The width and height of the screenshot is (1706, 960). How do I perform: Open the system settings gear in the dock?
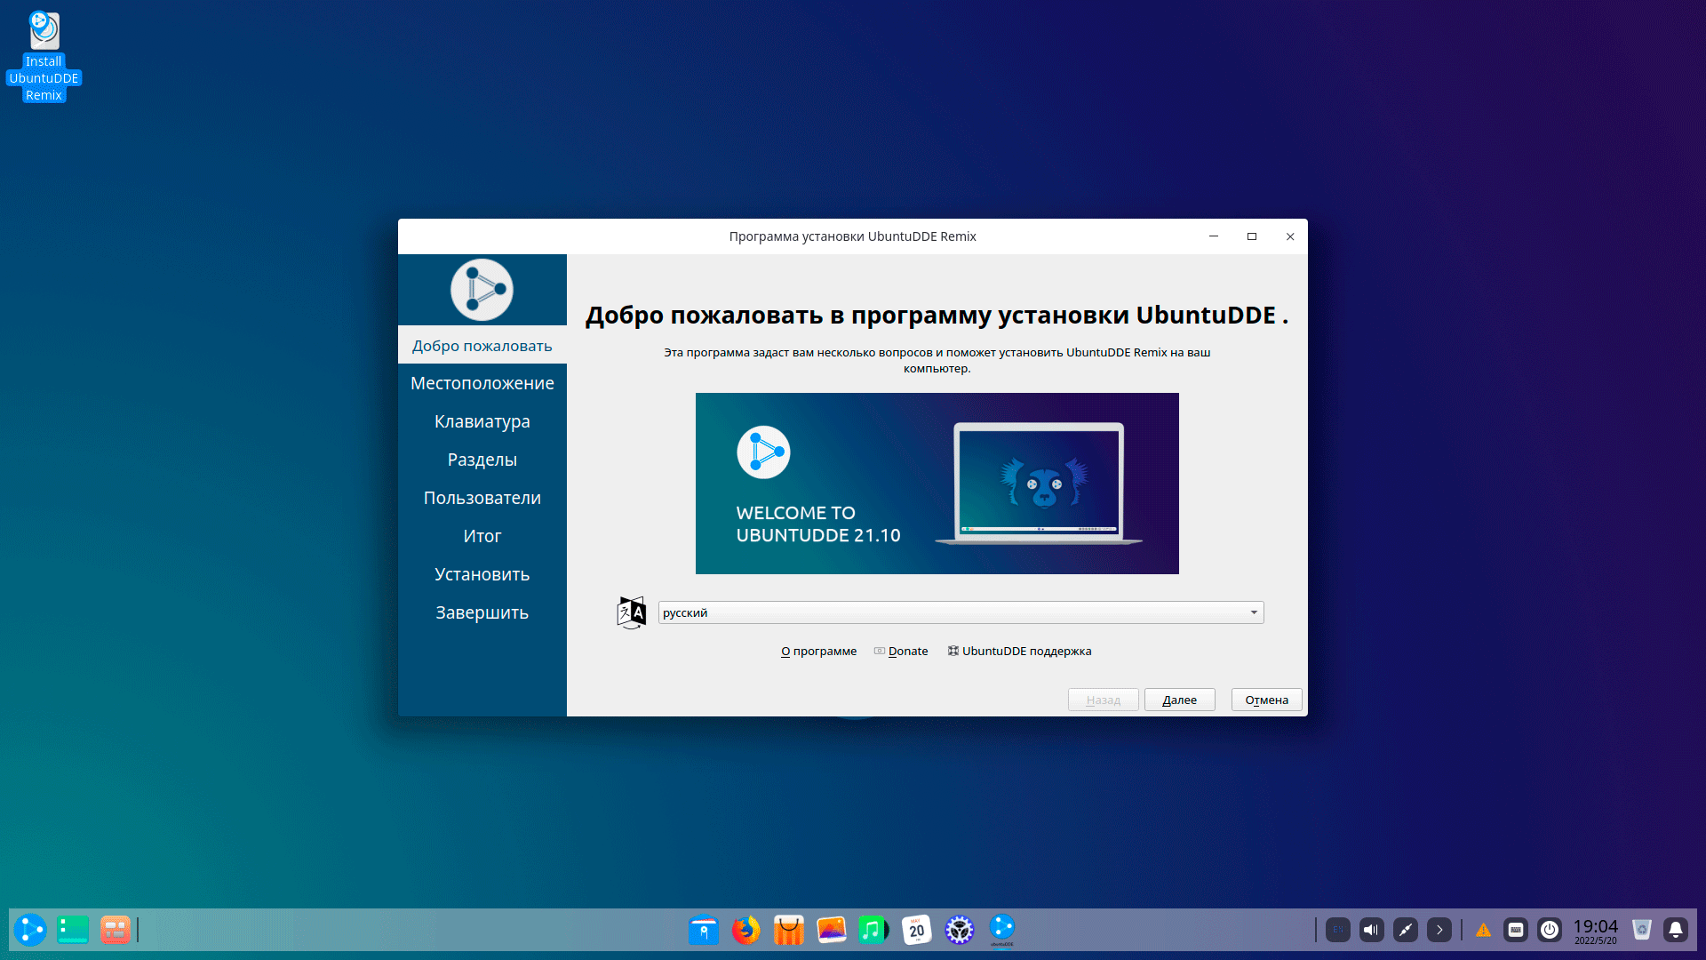click(959, 930)
